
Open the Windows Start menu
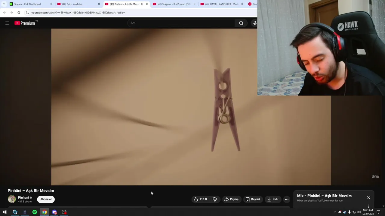(5, 212)
